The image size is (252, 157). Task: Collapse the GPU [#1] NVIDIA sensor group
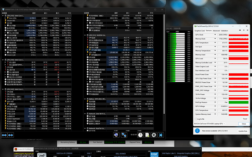click(x=85, y=35)
